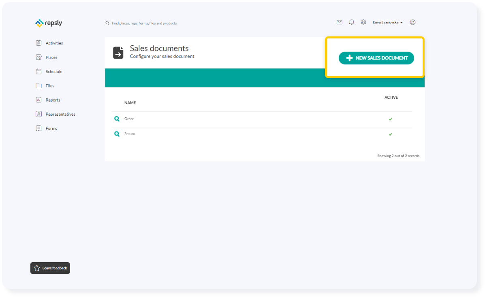Open the Order sales document
The image size is (487, 299).
[x=129, y=119]
